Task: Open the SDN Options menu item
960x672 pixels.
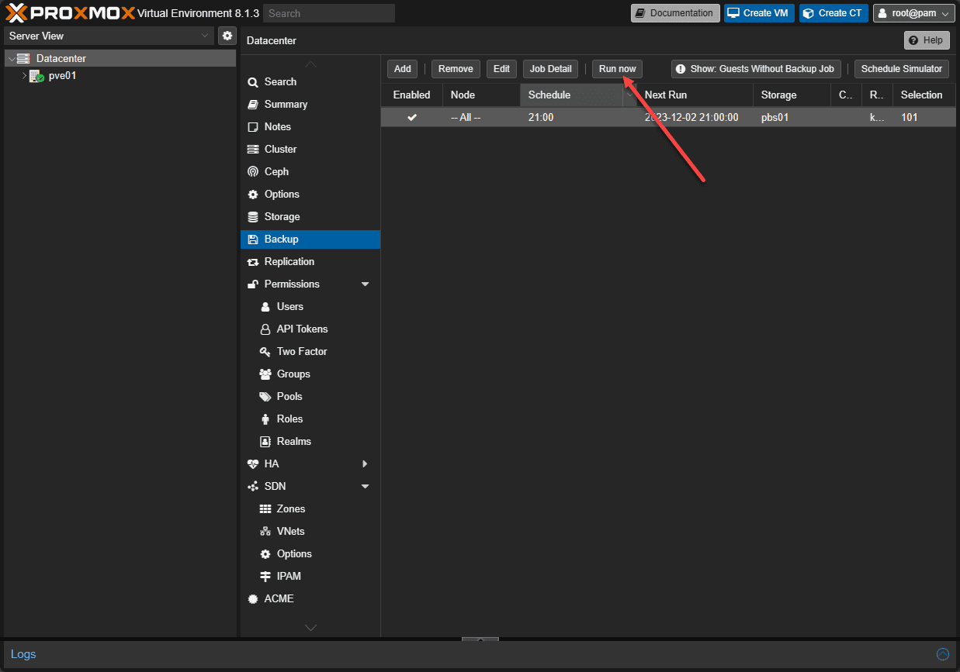Action: point(310,554)
